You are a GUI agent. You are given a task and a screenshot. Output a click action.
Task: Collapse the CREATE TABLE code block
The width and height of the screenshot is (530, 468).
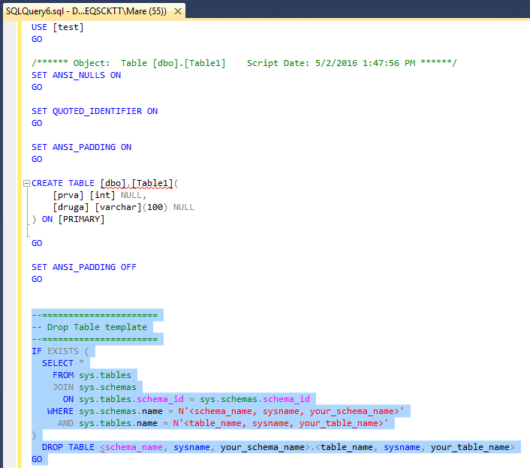pyautogui.click(x=26, y=183)
